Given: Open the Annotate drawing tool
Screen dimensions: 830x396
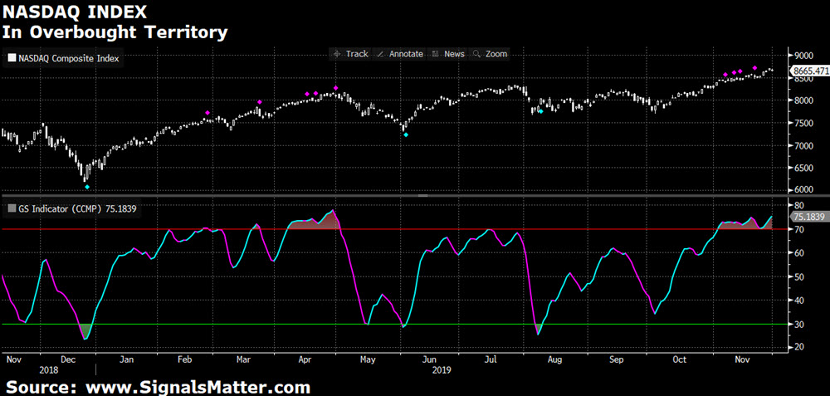Looking at the screenshot, I should (400, 54).
